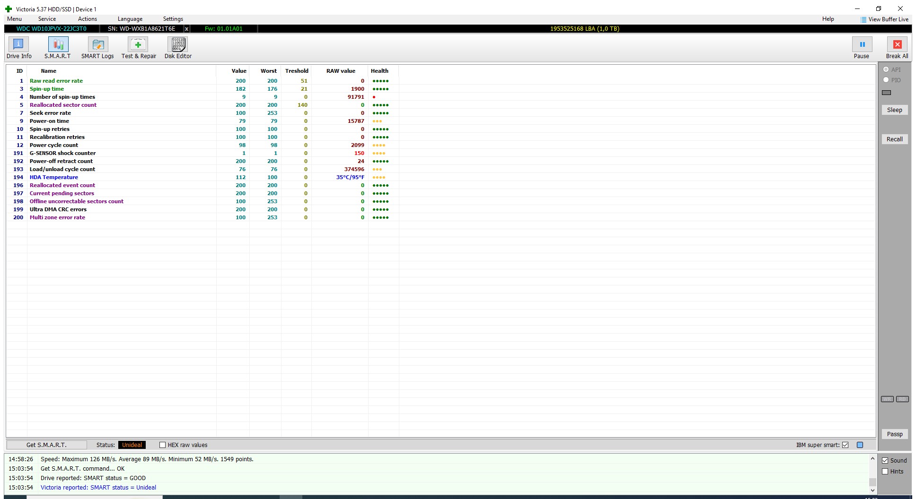This screenshot has width=916, height=499.
Task: Click the blue indicator square beside IBM super smart
Action: [860, 445]
